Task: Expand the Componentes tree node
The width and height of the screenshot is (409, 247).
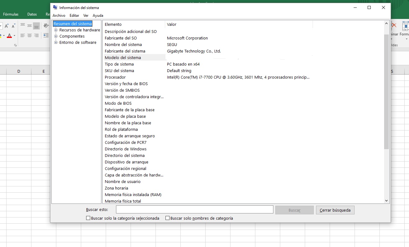Action: click(57, 36)
